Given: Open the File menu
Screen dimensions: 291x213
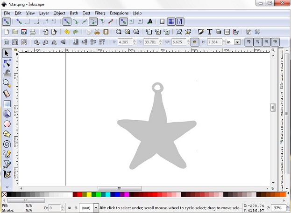Looking at the screenshot, I should click(7, 13).
